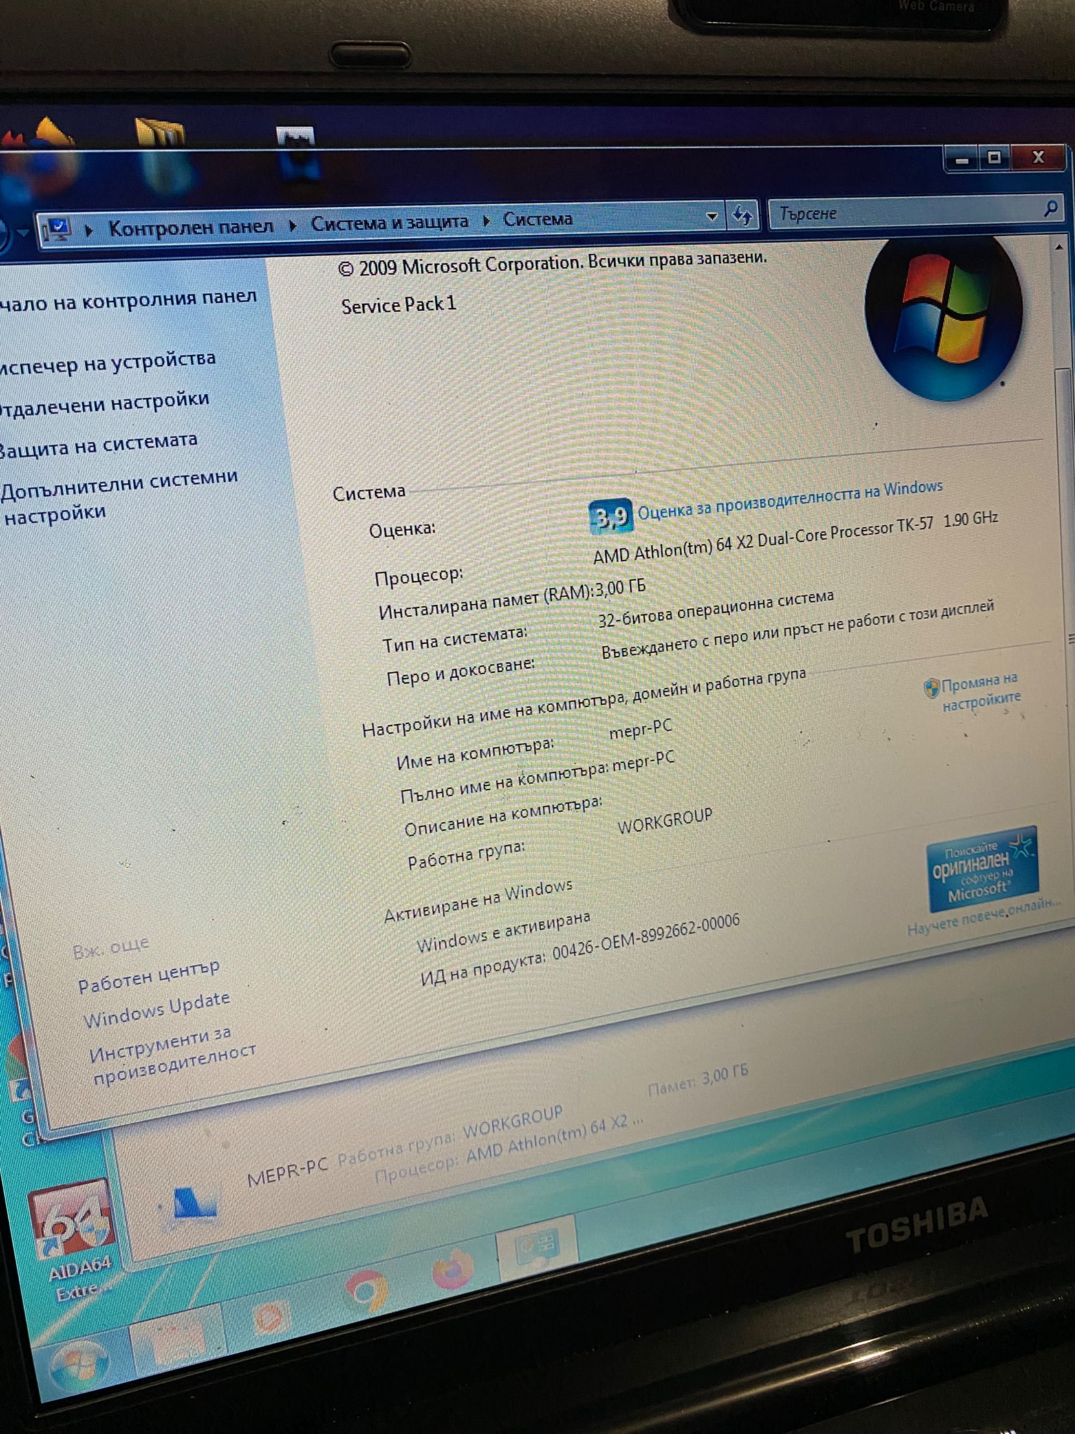Click the shield icon next to Промяна на настройките
The image size is (1075, 1434).
pos(931,688)
